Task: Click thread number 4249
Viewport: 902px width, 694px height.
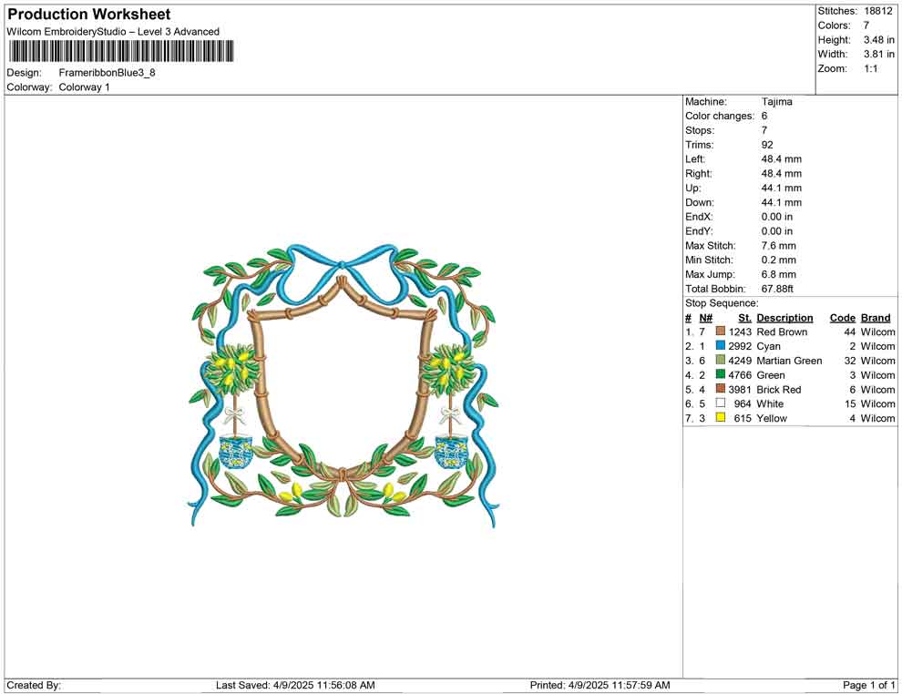Action: point(740,361)
